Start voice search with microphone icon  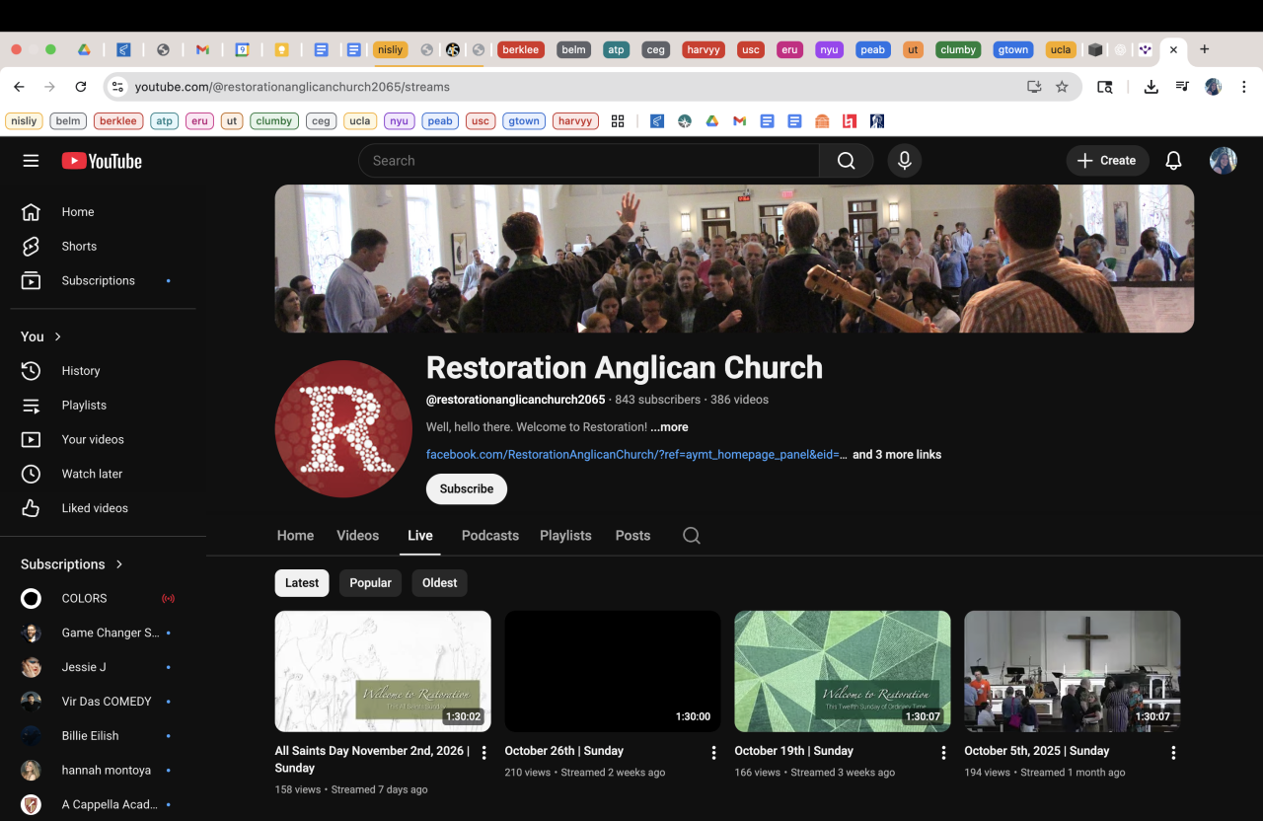pyautogui.click(x=904, y=161)
